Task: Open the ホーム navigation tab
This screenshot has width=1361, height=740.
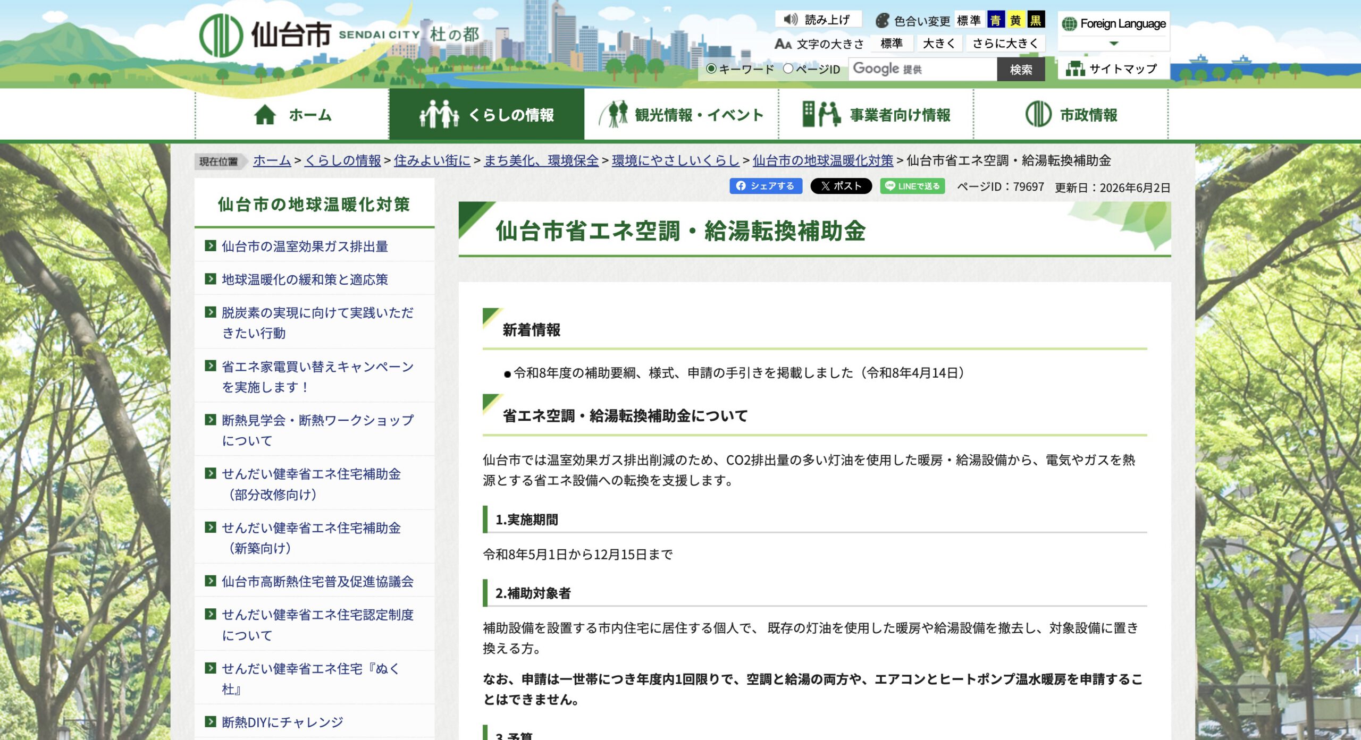Action: (292, 114)
